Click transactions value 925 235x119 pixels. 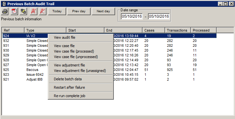(x=170, y=70)
